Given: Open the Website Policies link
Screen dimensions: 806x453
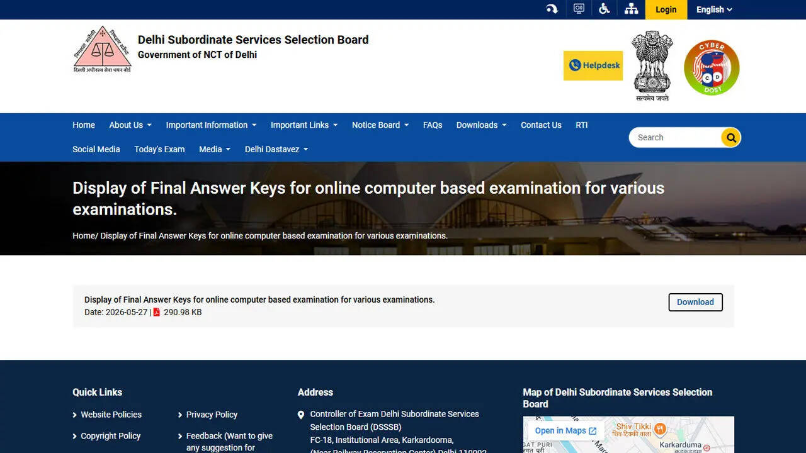Looking at the screenshot, I should [x=111, y=415].
